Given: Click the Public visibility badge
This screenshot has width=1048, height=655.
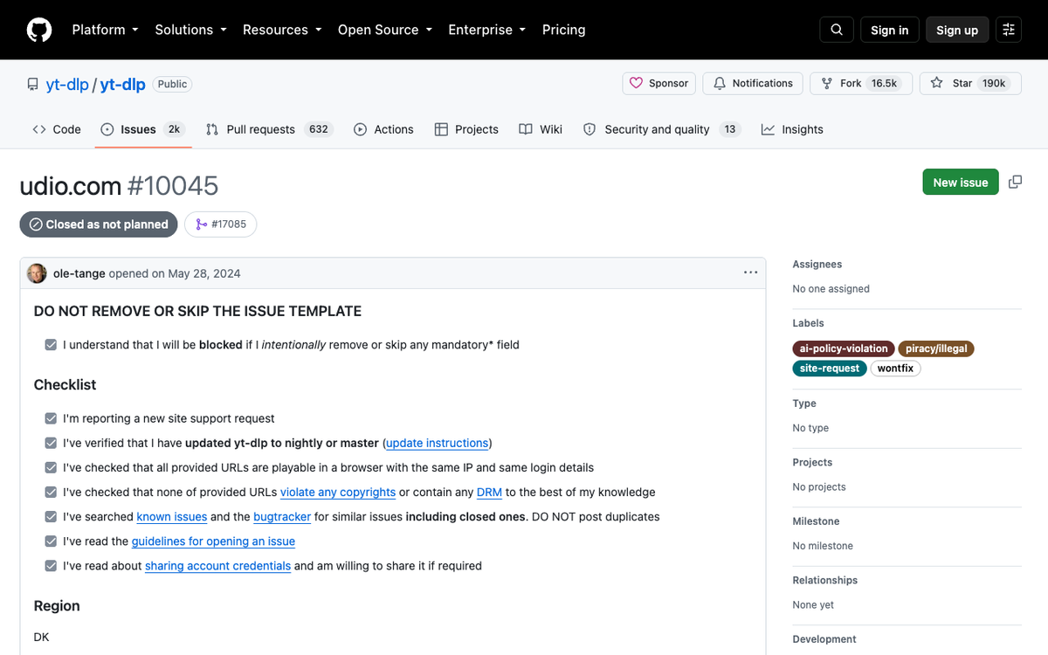Looking at the screenshot, I should pyautogui.click(x=172, y=85).
